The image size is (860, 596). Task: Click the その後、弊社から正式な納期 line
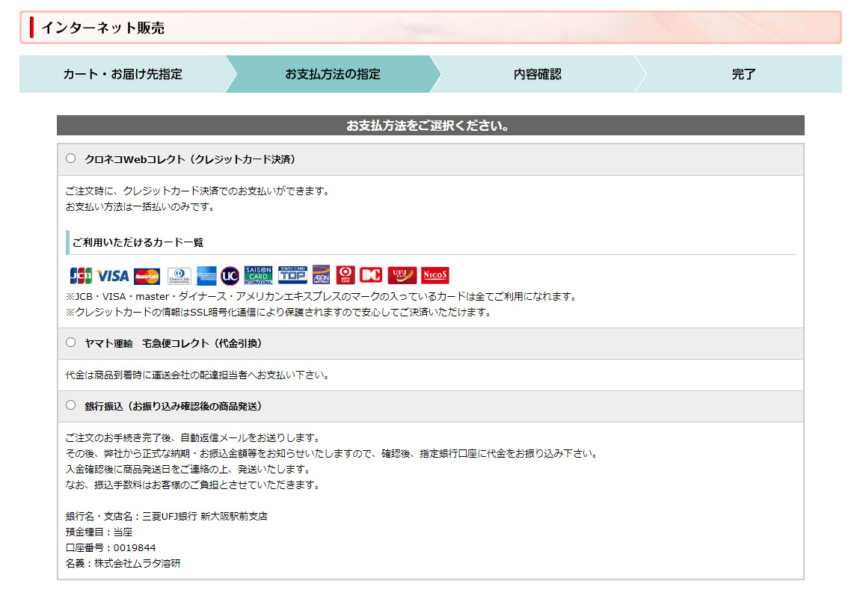332,454
